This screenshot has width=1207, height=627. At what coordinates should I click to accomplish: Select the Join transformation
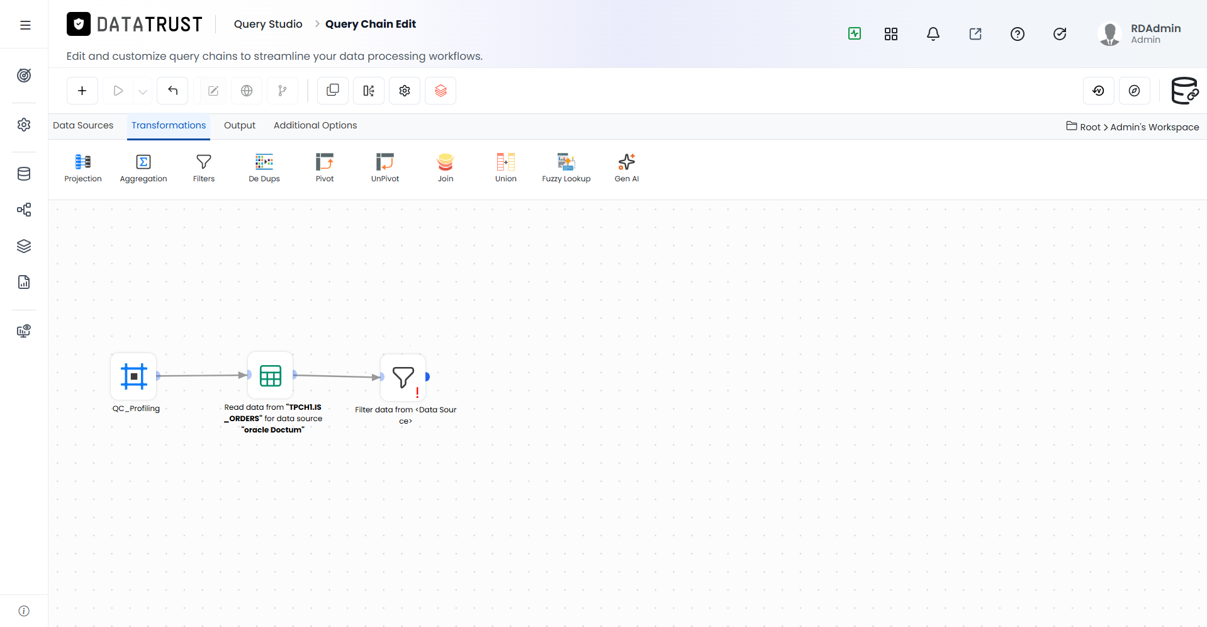click(446, 168)
